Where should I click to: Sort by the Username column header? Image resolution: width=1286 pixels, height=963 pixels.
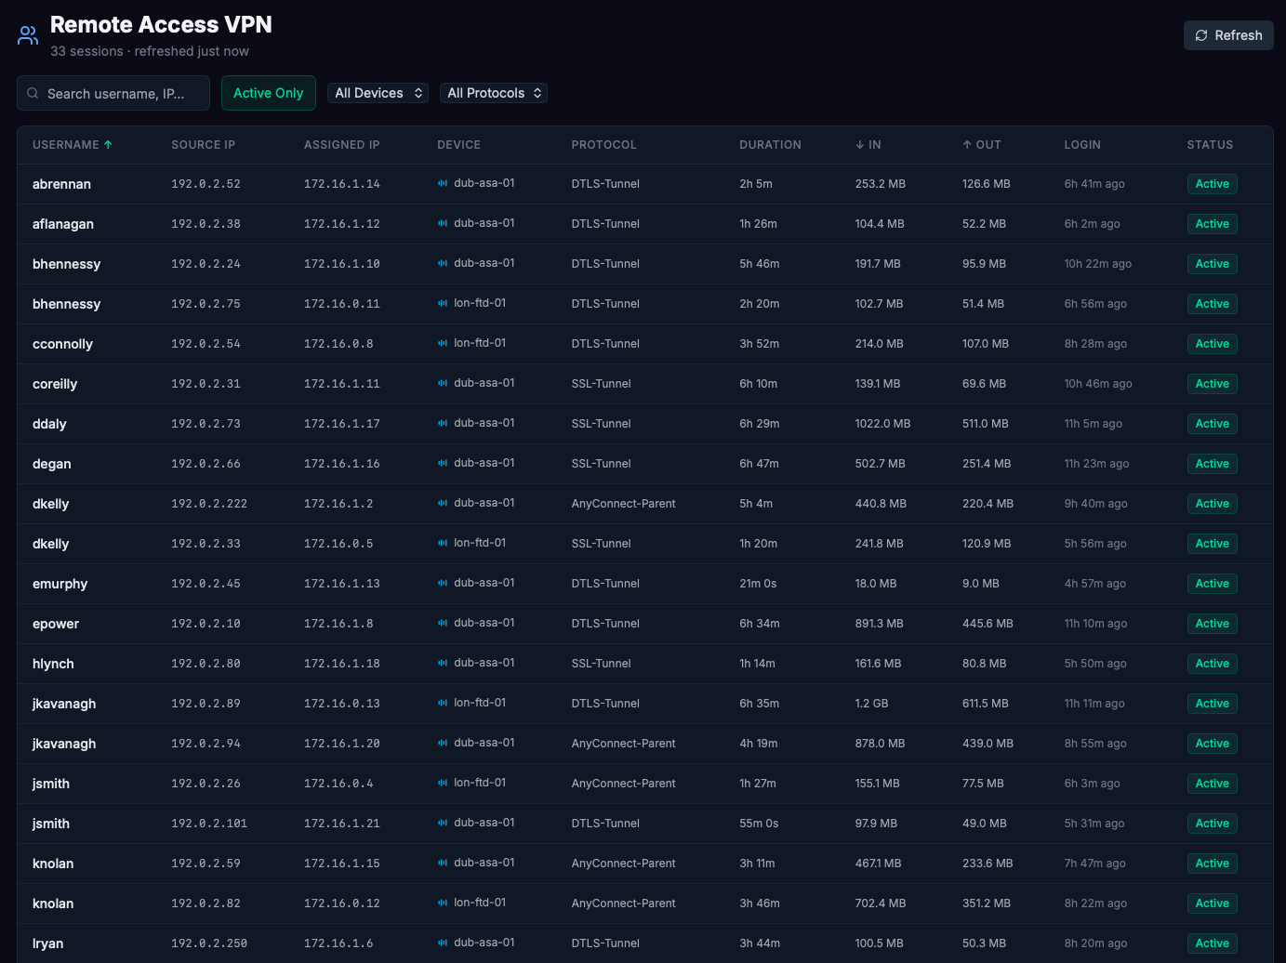pyautogui.click(x=73, y=145)
